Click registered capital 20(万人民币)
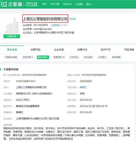136x142 pixels. click(x=23, y=100)
